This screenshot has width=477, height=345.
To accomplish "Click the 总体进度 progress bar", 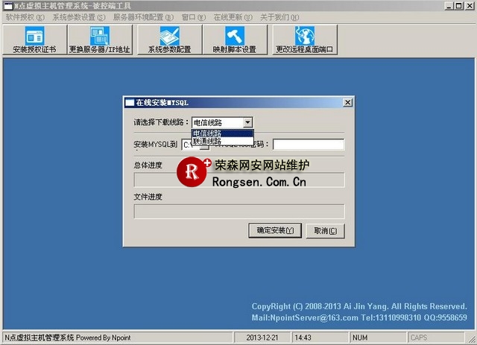I will pyautogui.click(x=238, y=180).
